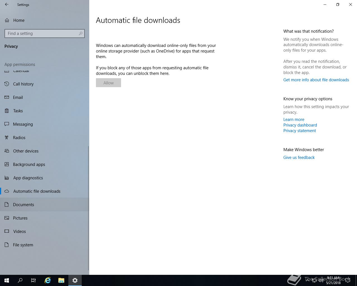This screenshot has height=286, width=357.
Task: Select the Videos film icon
Action: tap(7, 231)
